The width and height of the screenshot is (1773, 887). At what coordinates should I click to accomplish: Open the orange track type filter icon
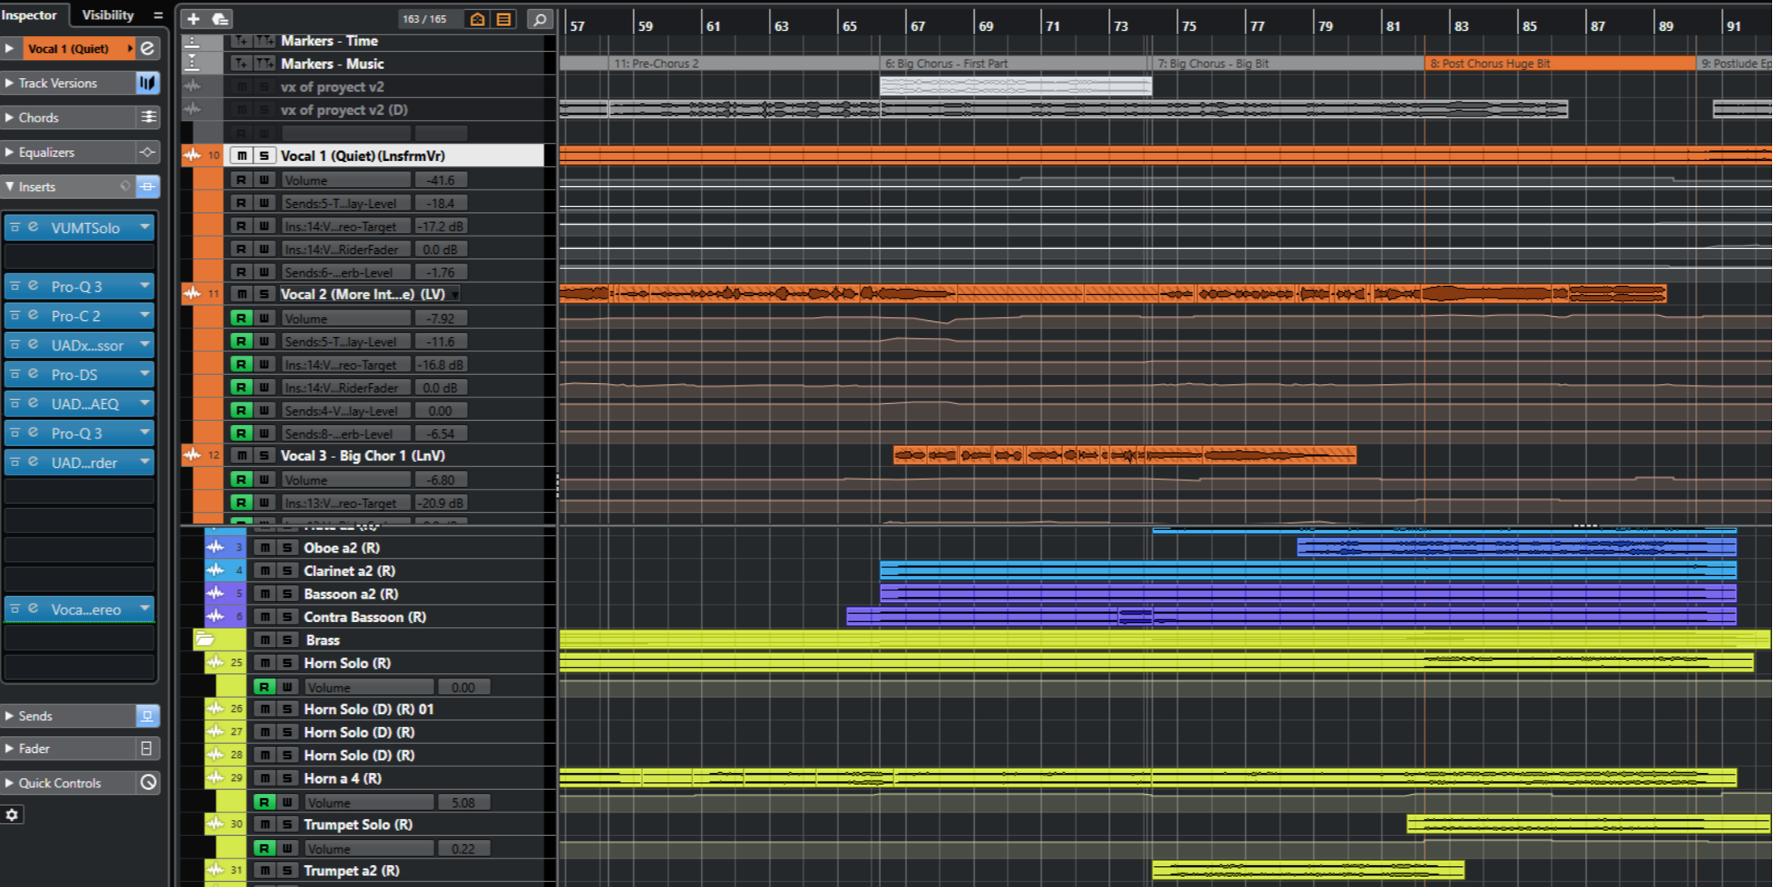tap(477, 18)
